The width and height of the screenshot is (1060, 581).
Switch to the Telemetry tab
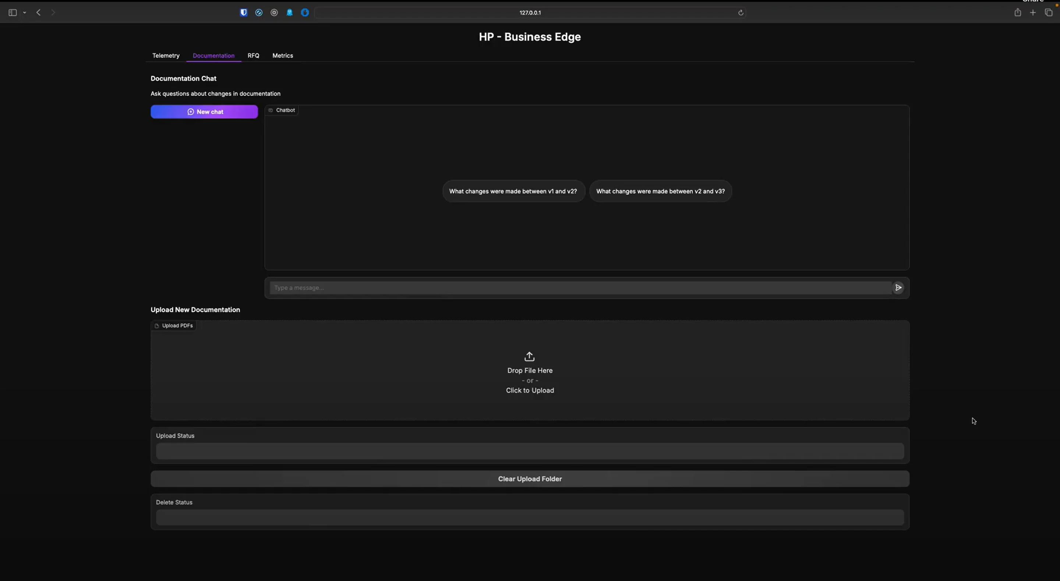pos(166,56)
